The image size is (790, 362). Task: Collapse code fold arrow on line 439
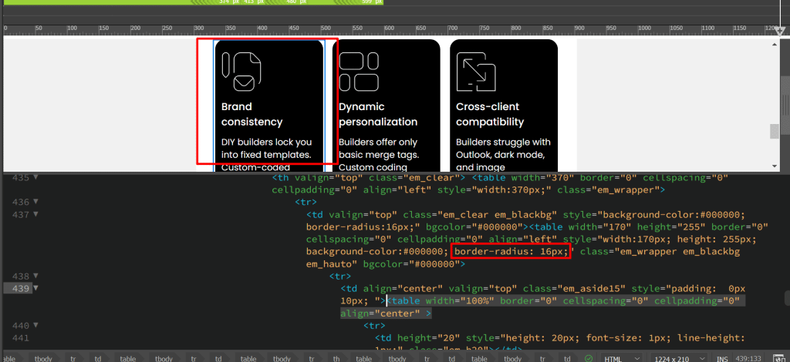pos(35,288)
